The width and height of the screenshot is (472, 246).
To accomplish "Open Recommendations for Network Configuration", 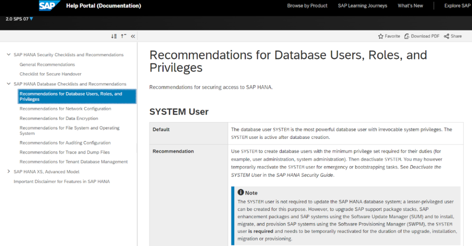I will point(65,109).
